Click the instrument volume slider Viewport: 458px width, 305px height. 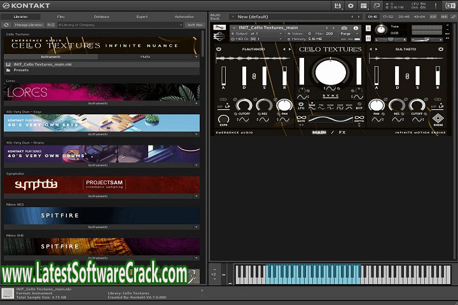click(x=426, y=39)
